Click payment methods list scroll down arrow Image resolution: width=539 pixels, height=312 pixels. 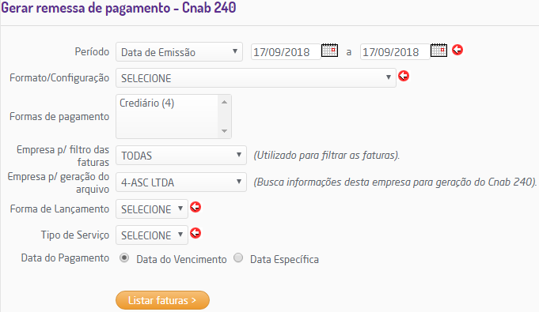click(x=225, y=131)
